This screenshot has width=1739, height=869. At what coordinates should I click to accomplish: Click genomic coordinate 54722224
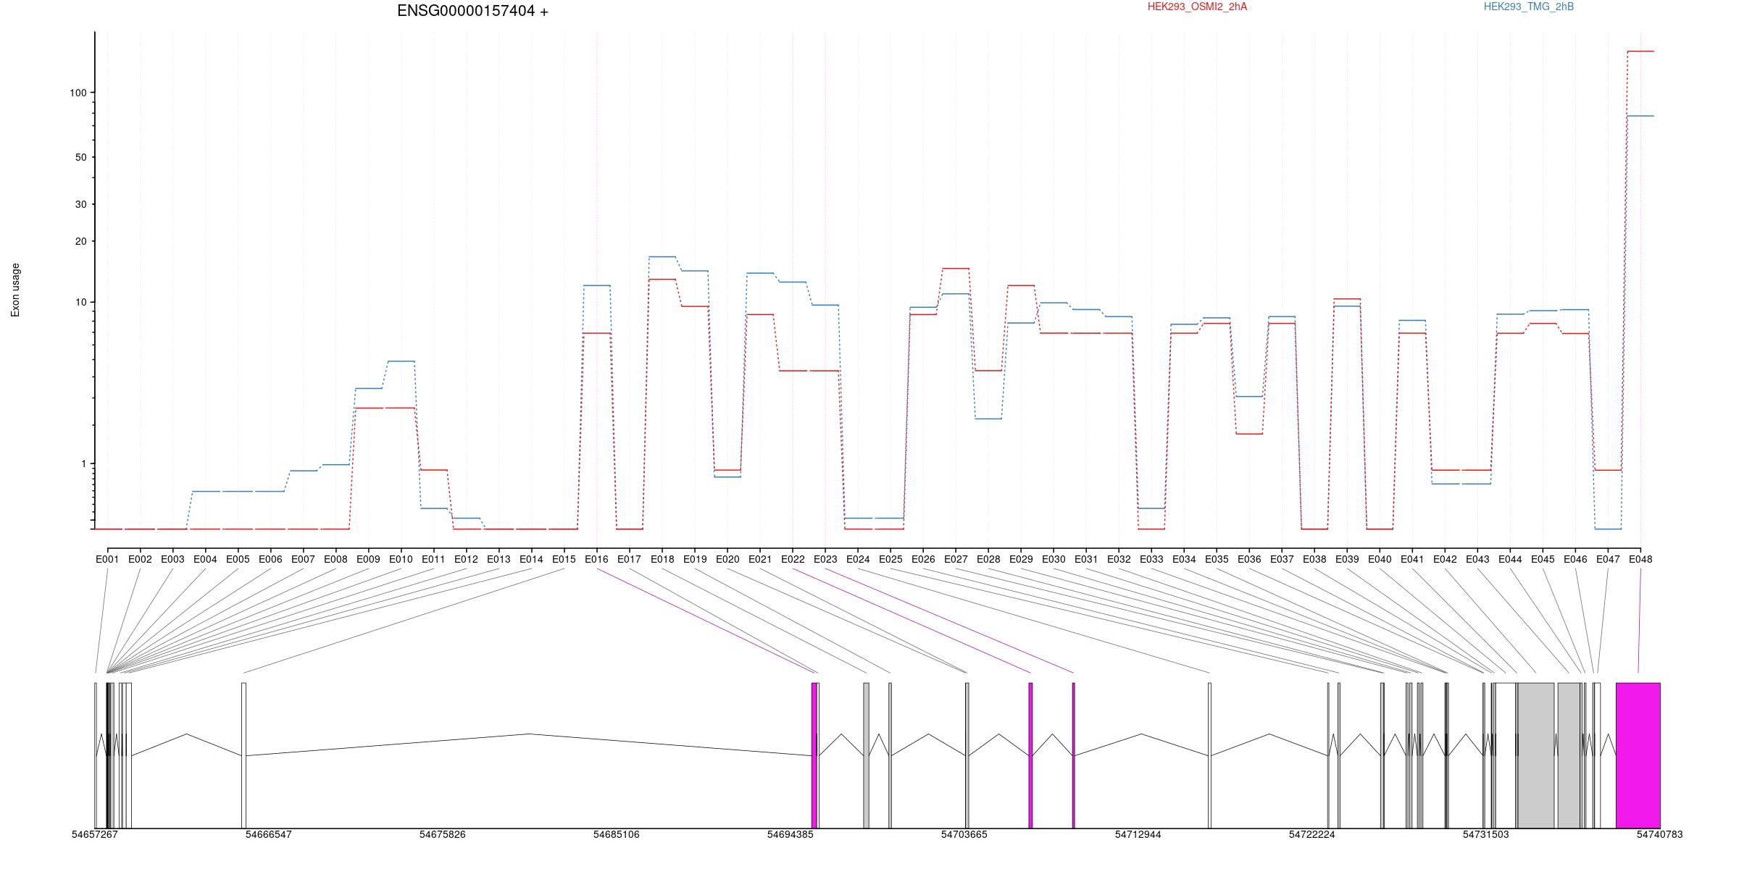pos(1312,834)
